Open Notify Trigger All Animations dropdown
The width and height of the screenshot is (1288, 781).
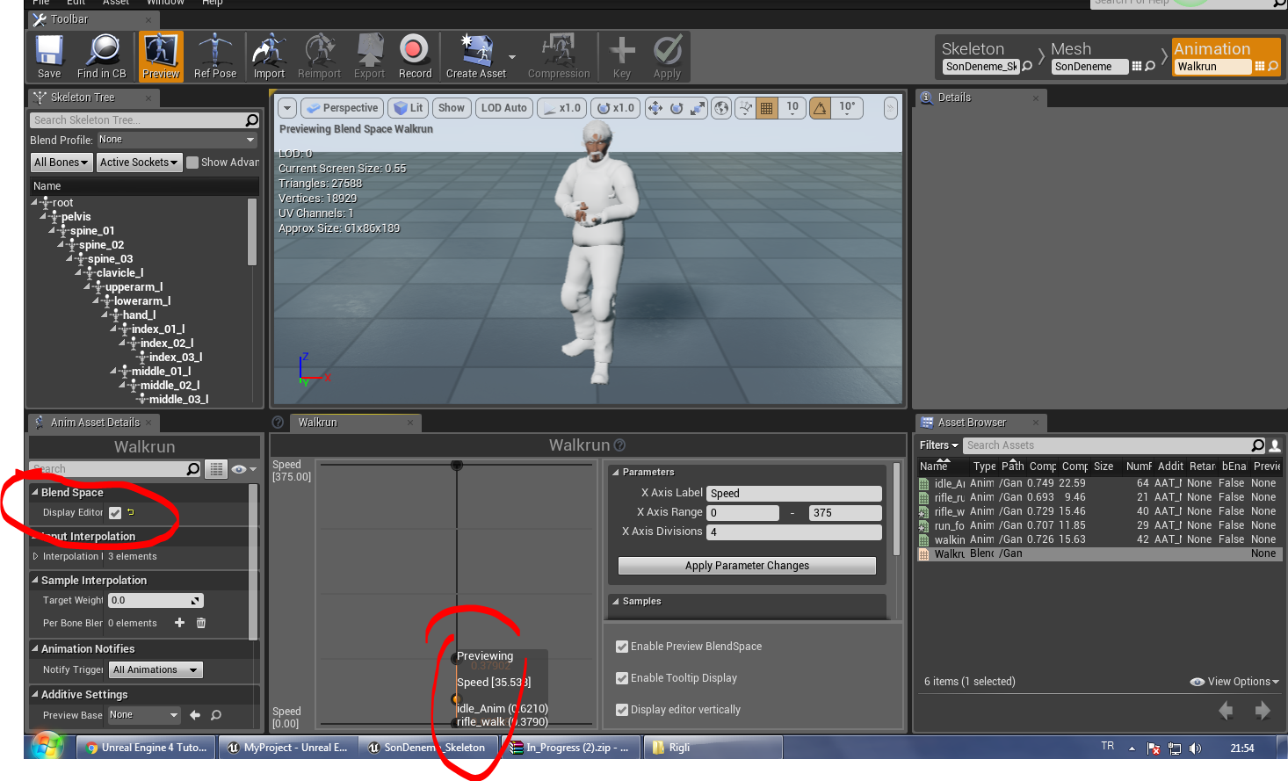pyautogui.click(x=156, y=670)
